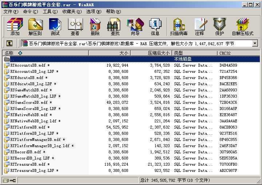The height and width of the screenshot is (185, 262).
Task: Sort by the 类型 column header
Action: (x=195, y=53)
